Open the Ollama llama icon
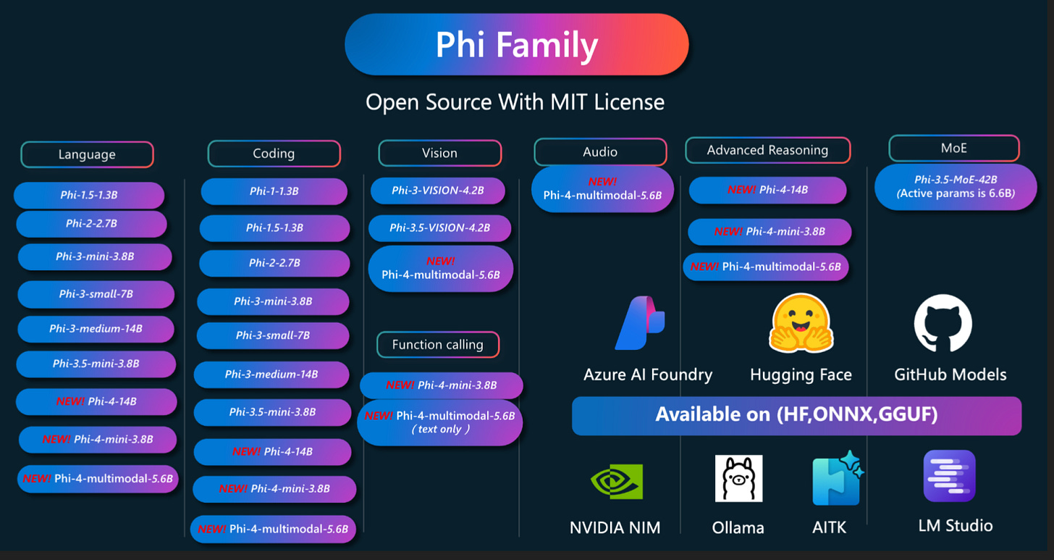Screen dimensions: 1054x560 click(x=738, y=478)
